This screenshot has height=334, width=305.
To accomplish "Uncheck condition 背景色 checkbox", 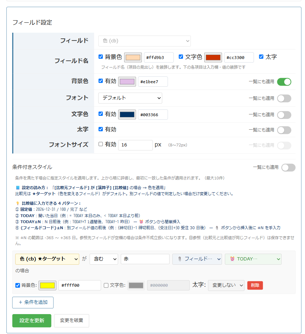I will [x=18, y=285].
